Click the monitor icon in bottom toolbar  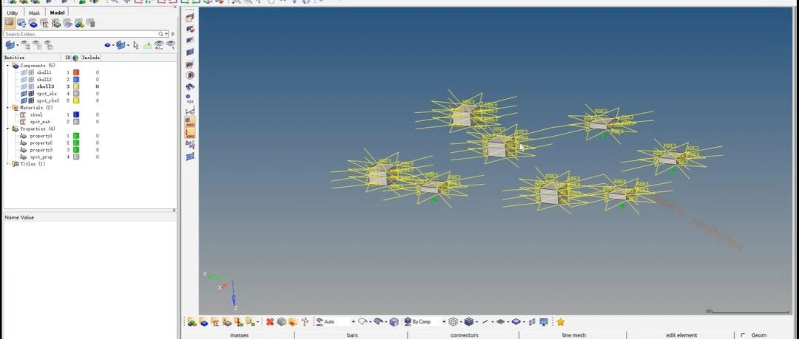point(544,322)
